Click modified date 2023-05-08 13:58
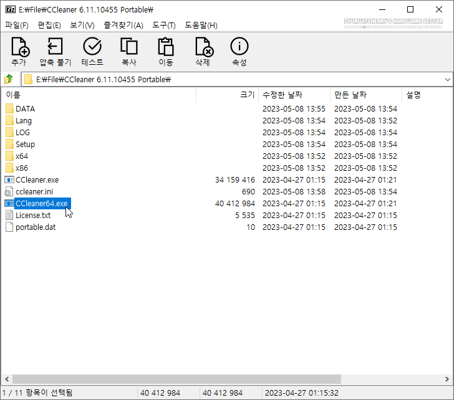 click(x=294, y=192)
